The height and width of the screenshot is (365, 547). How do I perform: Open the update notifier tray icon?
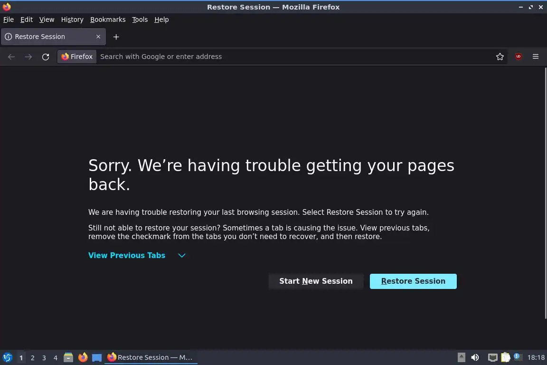click(518, 357)
